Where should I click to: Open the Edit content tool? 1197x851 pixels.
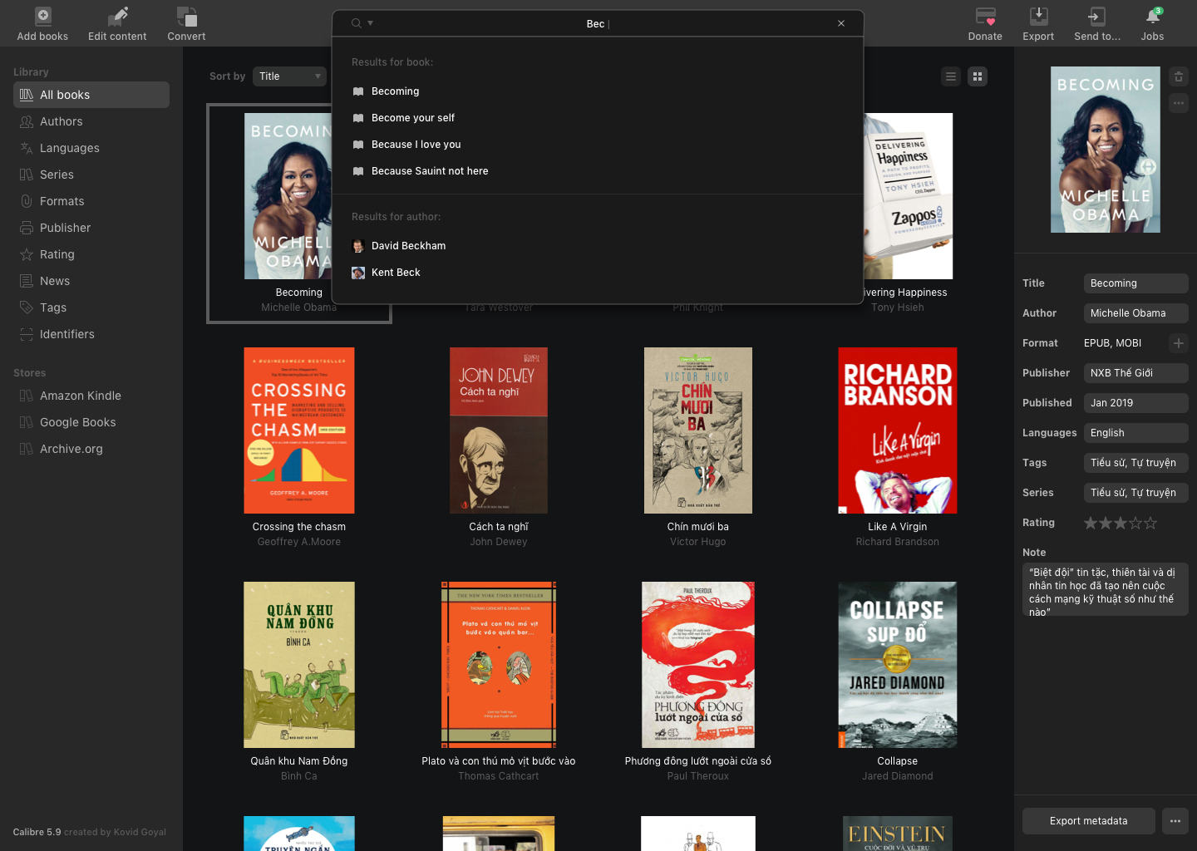[119, 17]
